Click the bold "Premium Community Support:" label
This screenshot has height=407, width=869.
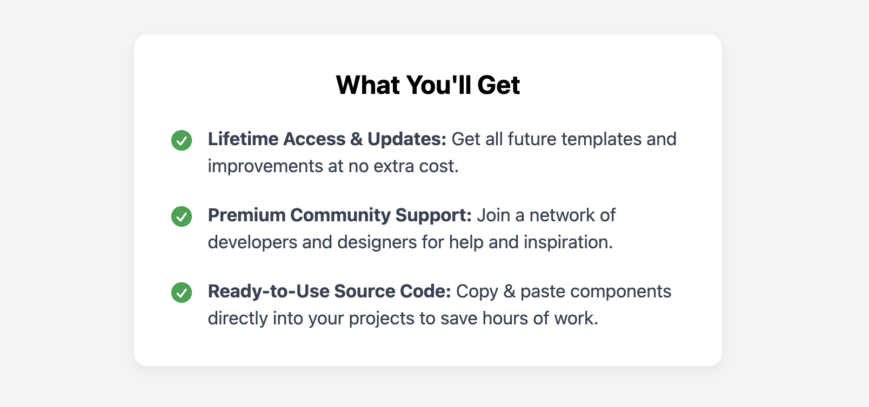click(340, 215)
